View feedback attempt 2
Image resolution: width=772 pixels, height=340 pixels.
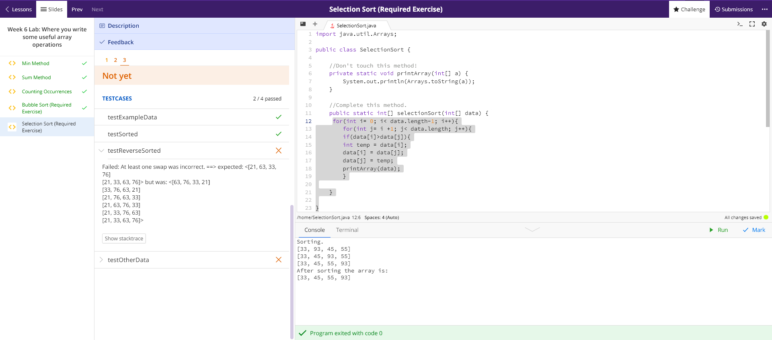pos(115,60)
